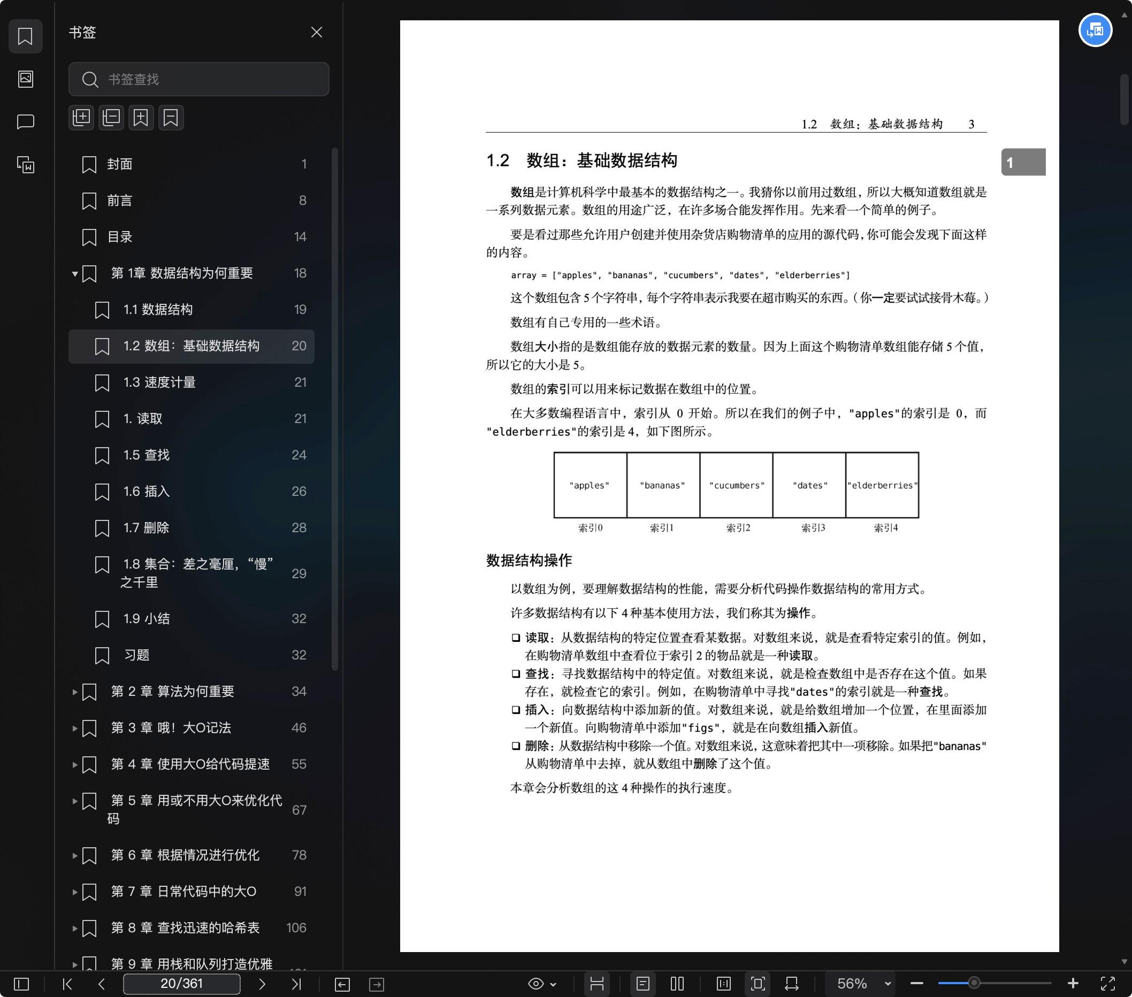Select 1.2 数组：基础数据结构 bookmark
This screenshot has height=997, width=1132.
pos(192,346)
